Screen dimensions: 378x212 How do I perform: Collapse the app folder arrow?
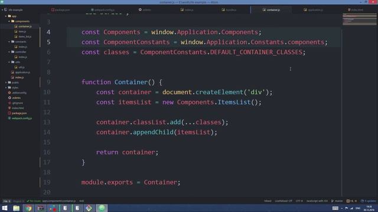6,16
